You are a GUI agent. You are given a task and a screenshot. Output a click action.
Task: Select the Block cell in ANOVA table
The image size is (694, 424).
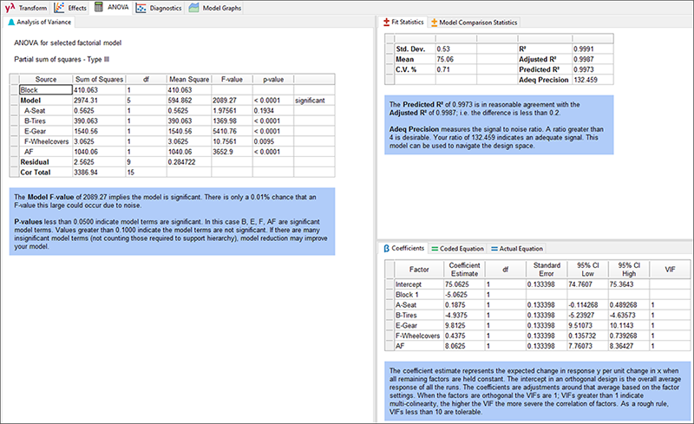click(45, 89)
